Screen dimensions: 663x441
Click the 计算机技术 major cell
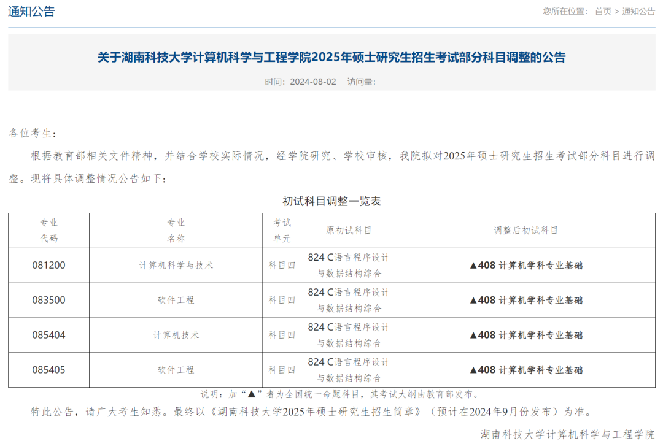click(176, 335)
